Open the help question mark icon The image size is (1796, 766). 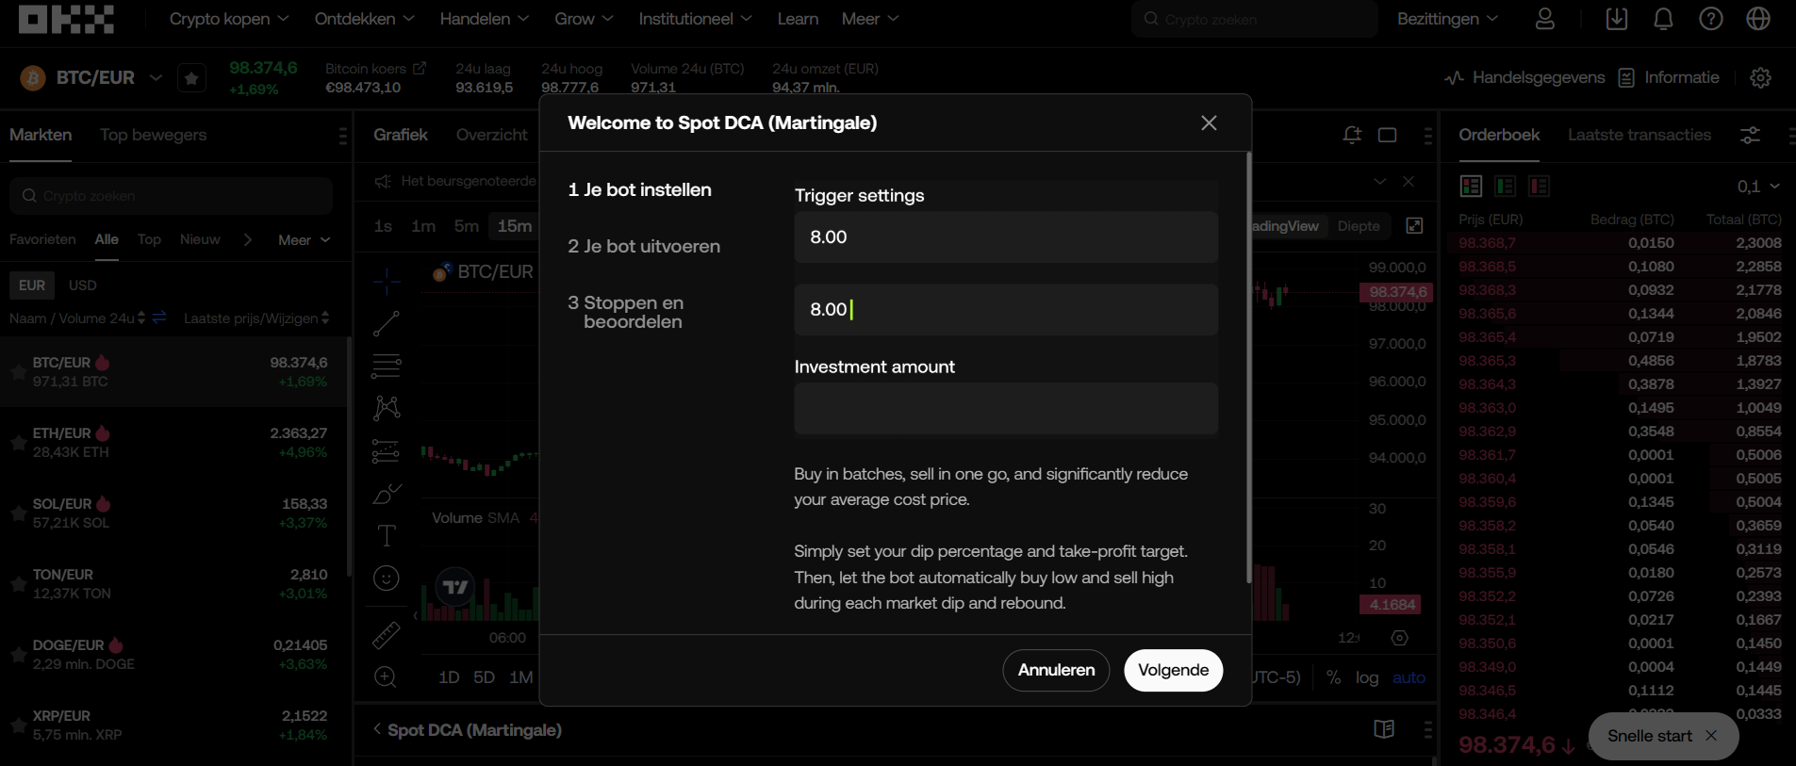(x=1711, y=19)
